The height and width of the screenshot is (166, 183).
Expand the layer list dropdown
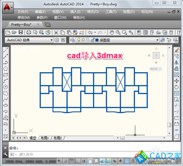[x=157, y=40]
